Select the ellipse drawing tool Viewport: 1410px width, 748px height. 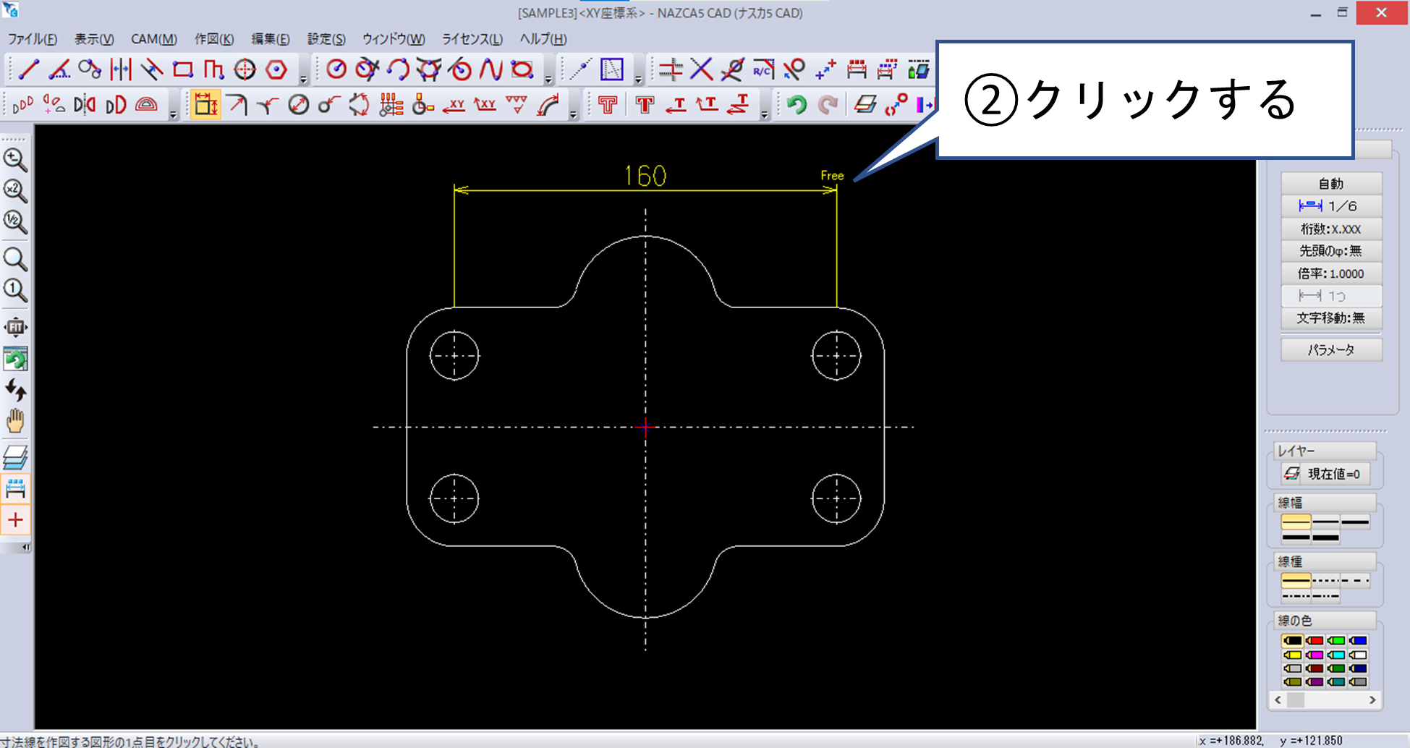522,69
